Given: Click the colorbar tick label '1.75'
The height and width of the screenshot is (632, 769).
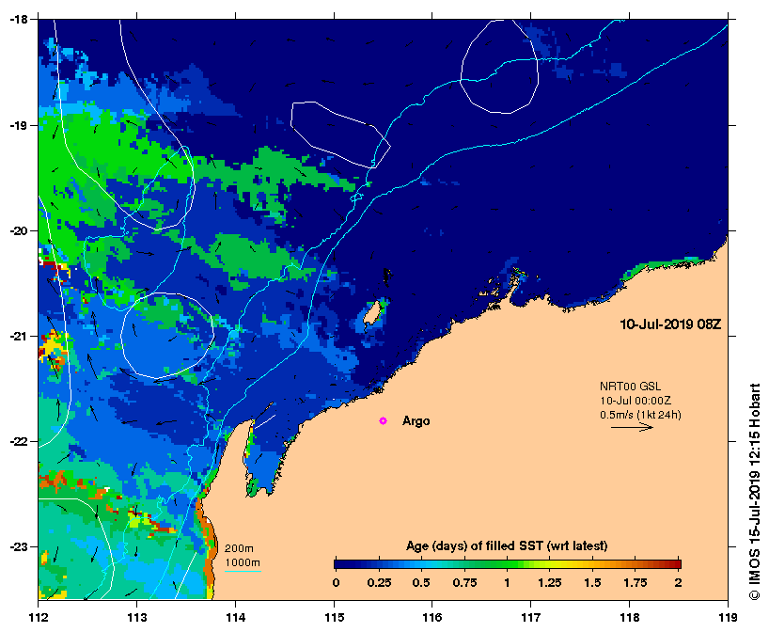Looking at the screenshot, I should pos(636,583).
